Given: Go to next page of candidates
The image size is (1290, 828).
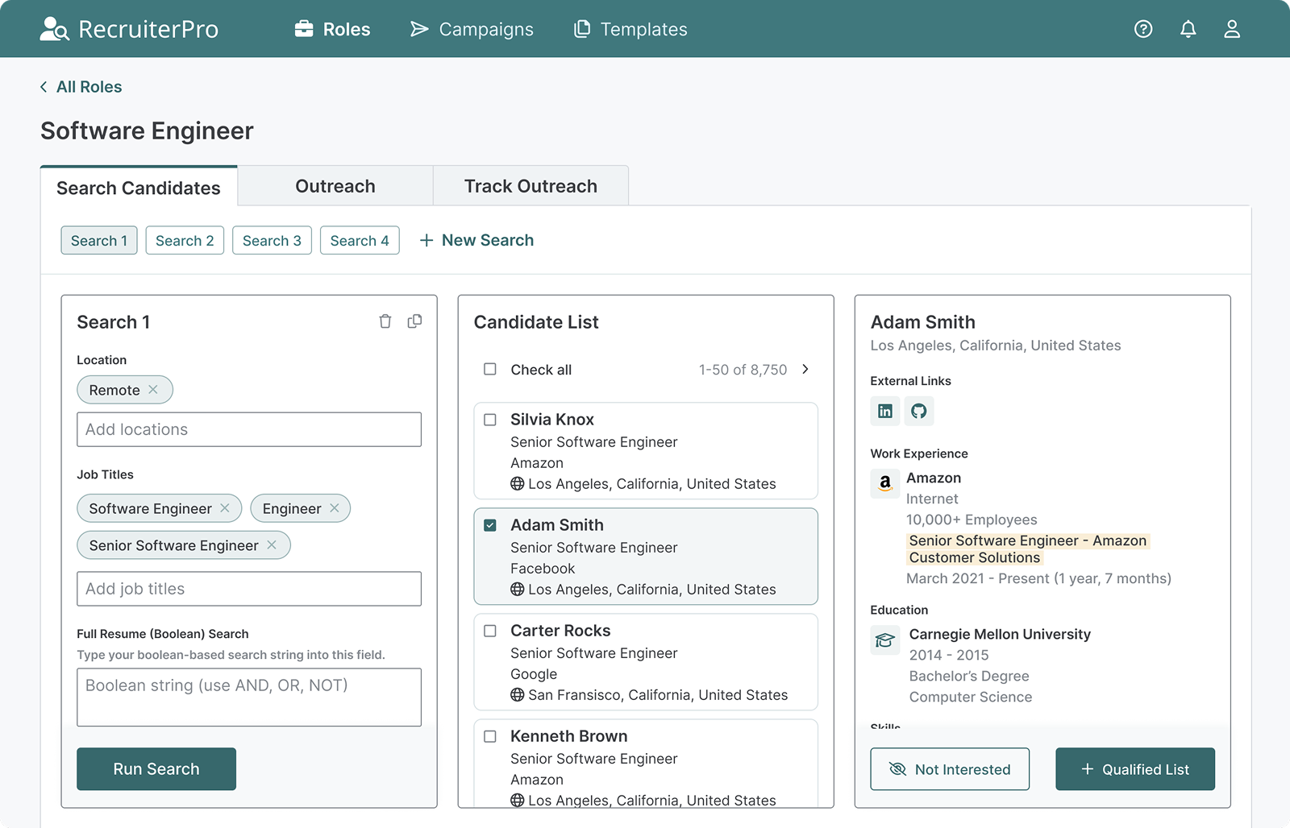Looking at the screenshot, I should pyautogui.click(x=805, y=370).
